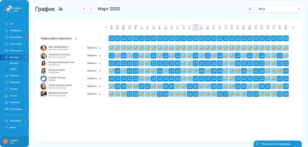Screen dimensions: 308x147
Task: Open the Лояльность section
Action: tap(16, 51)
